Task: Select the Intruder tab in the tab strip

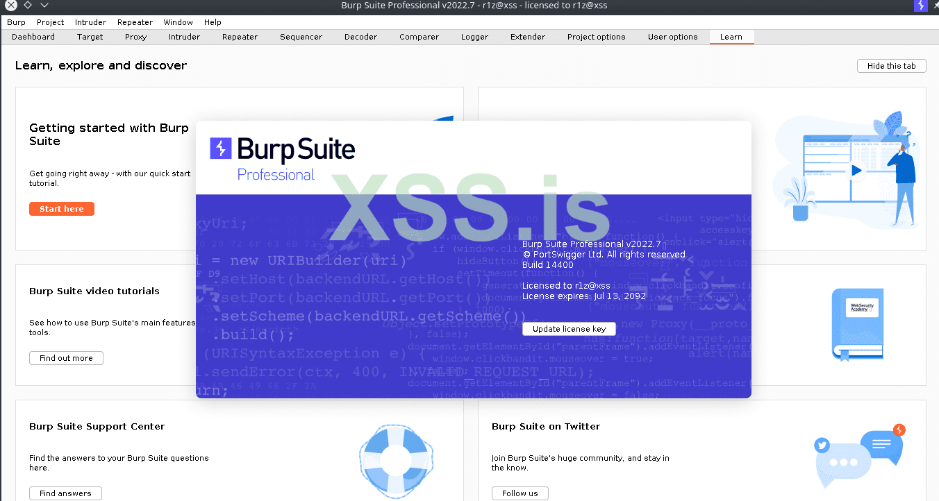Action: click(184, 37)
